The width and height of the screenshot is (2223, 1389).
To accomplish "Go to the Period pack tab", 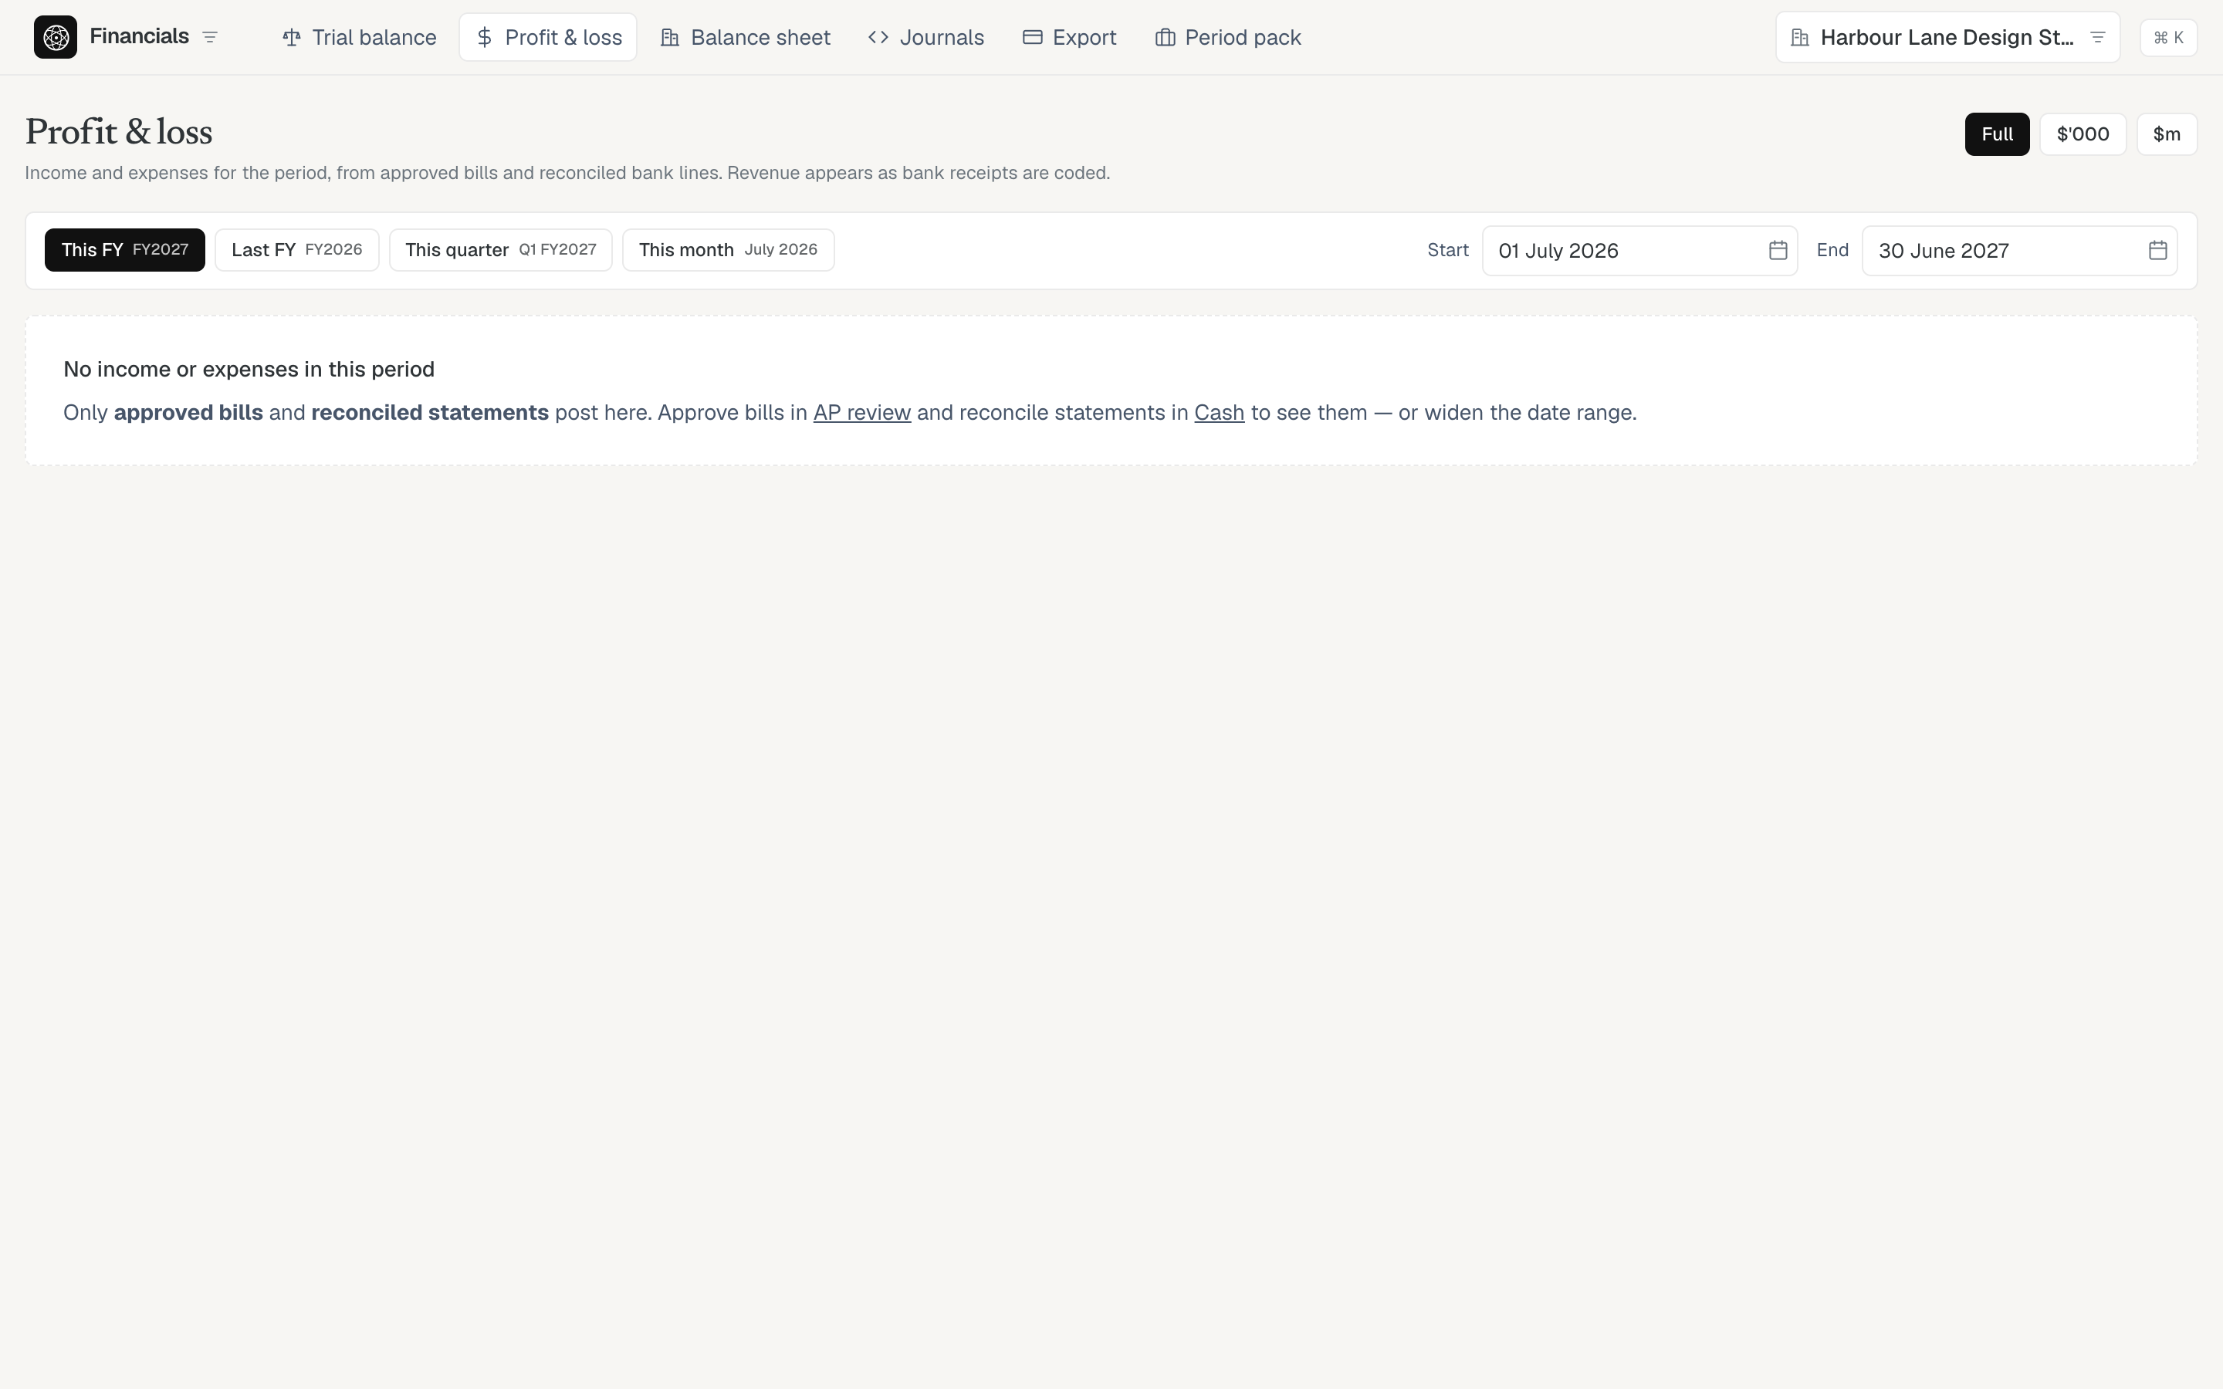I will [1227, 38].
